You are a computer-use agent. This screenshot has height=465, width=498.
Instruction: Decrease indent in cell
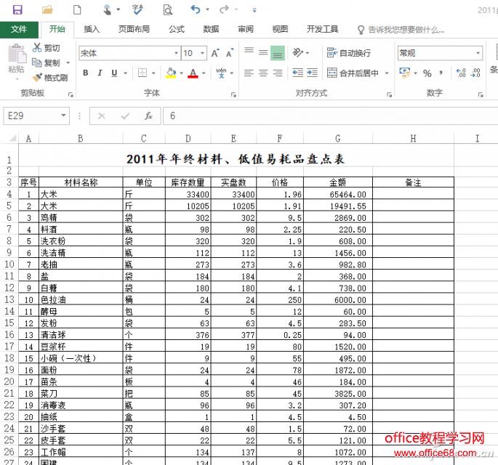point(298,73)
